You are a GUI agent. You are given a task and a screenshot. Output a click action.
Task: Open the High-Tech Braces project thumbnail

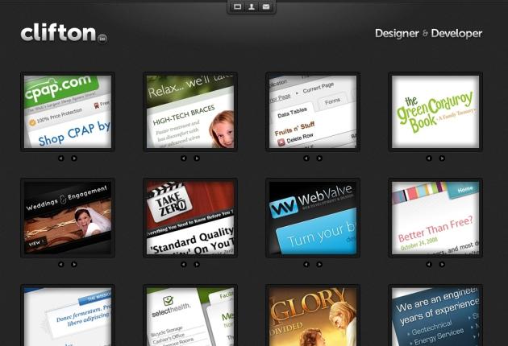click(190, 112)
